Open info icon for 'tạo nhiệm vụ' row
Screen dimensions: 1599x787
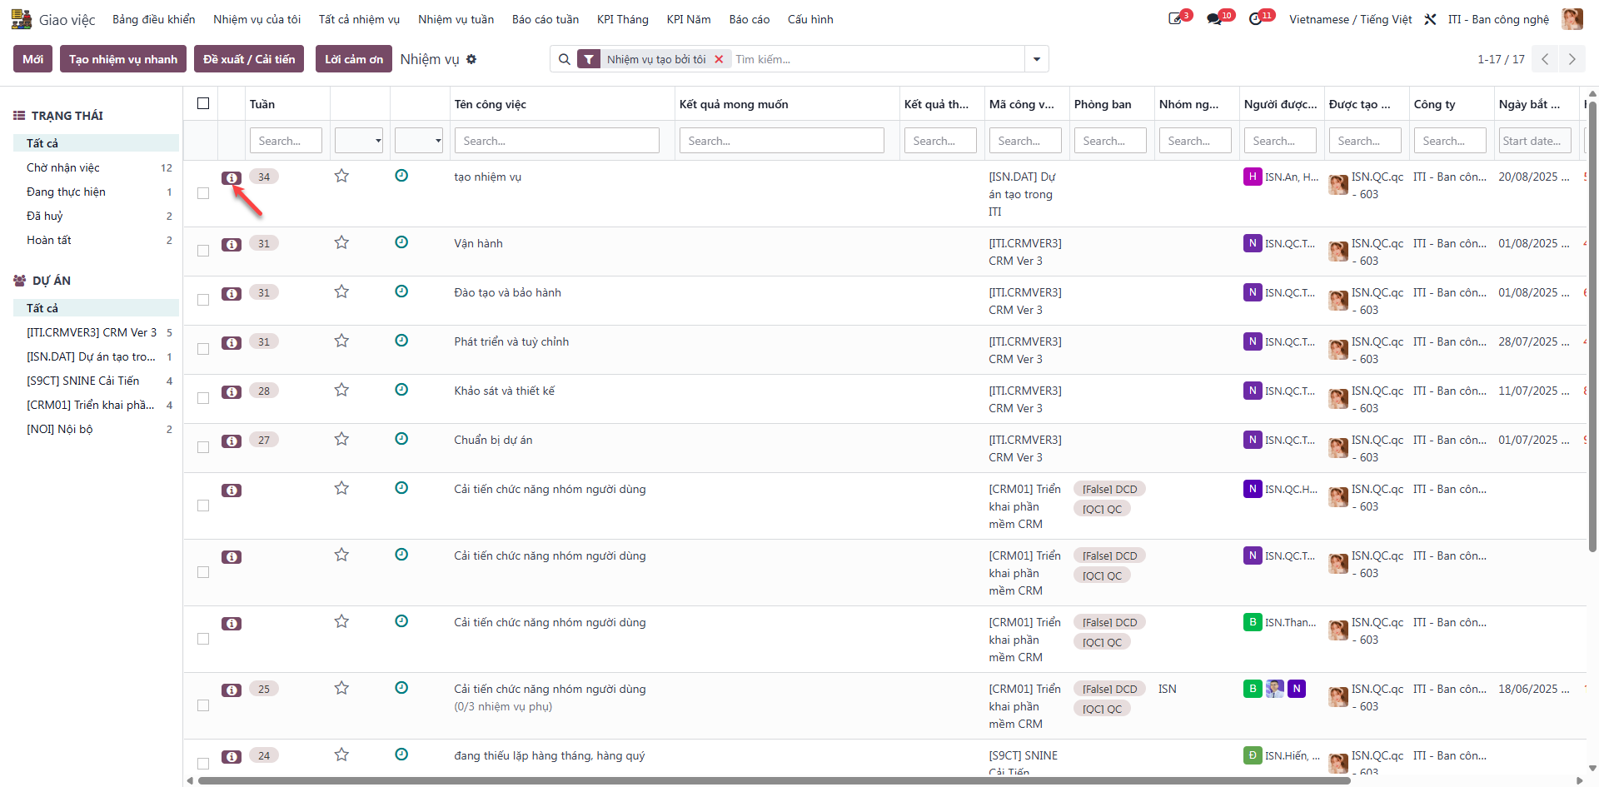[232, 177]
